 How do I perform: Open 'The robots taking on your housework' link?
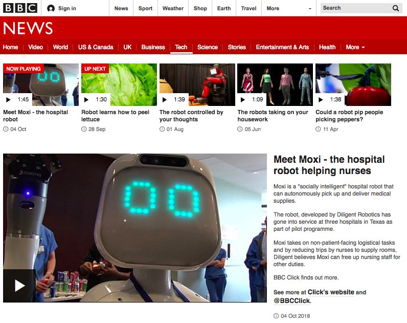coord(273,116)
